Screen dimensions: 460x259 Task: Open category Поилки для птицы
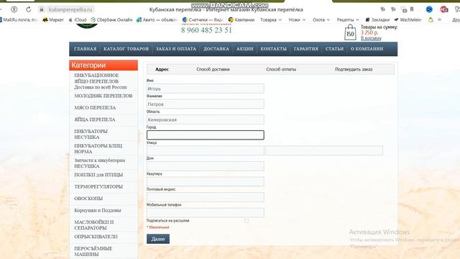[x=98, y=175]
